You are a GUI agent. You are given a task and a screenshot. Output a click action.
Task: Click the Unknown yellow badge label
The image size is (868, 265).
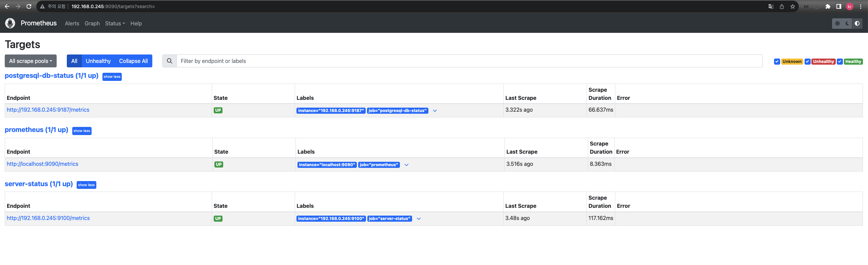pos(792,62)
